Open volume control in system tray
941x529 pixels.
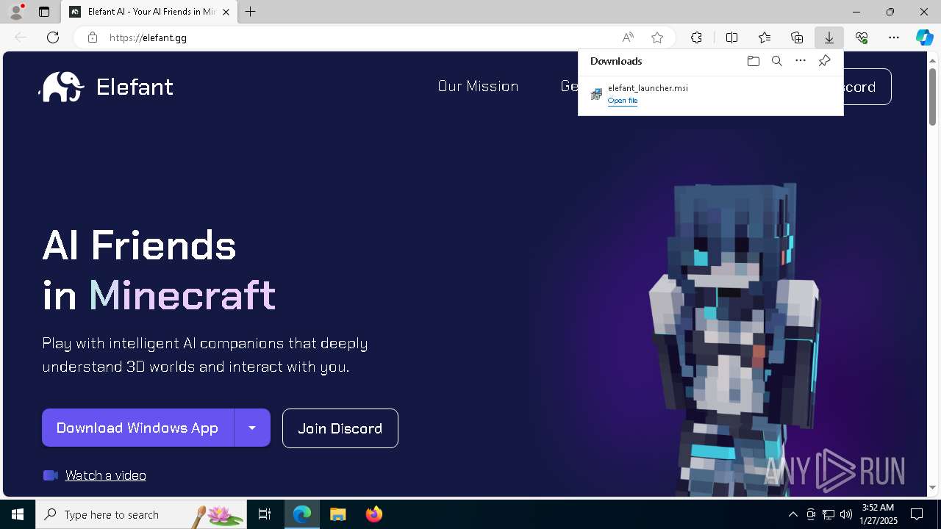846,514
